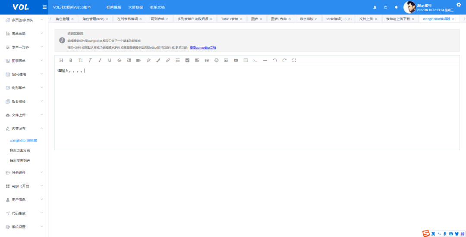Image resolution: width=466 pixels, height=237 pixels.
Task: Insert a hyperlink via link icon
Action: pos(168,60)
